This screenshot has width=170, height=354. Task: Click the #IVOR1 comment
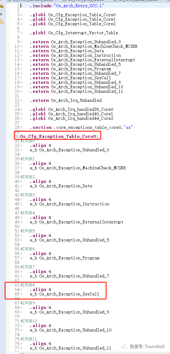pos(28,159)
